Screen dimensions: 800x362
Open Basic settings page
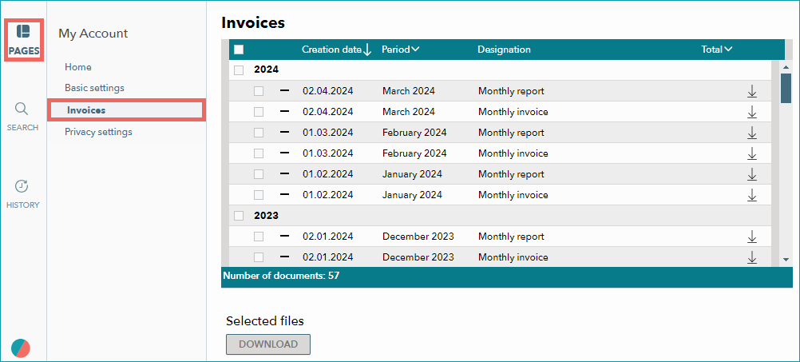(x=94, y=88)
